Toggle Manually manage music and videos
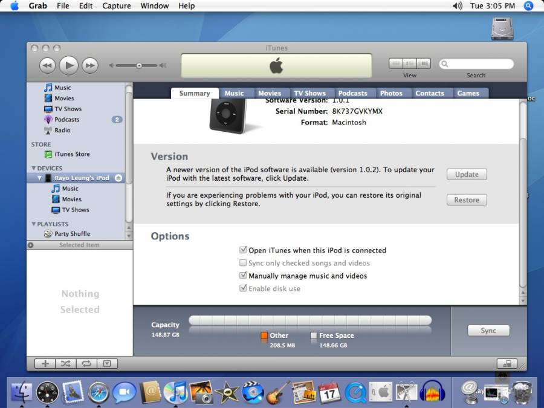544x408 pixels. tap(243, 276)
